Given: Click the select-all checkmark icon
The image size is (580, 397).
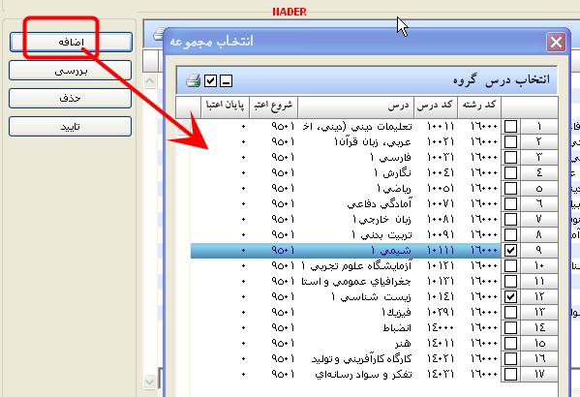Looking at the screenshot, I should pyautogui.click(x=210, y=80).
